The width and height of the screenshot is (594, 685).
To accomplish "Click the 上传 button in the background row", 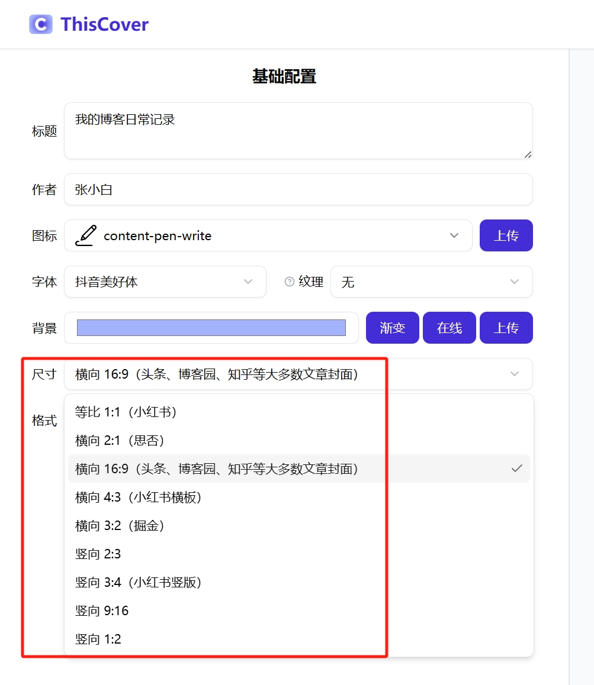I will (506, 328).
